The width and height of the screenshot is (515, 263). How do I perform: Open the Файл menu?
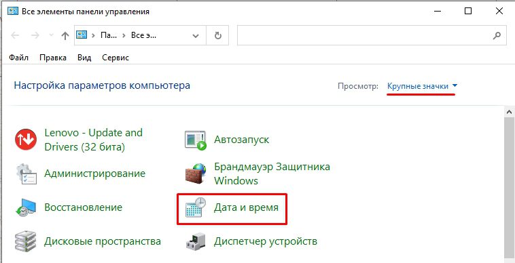(x=19, y=58)
